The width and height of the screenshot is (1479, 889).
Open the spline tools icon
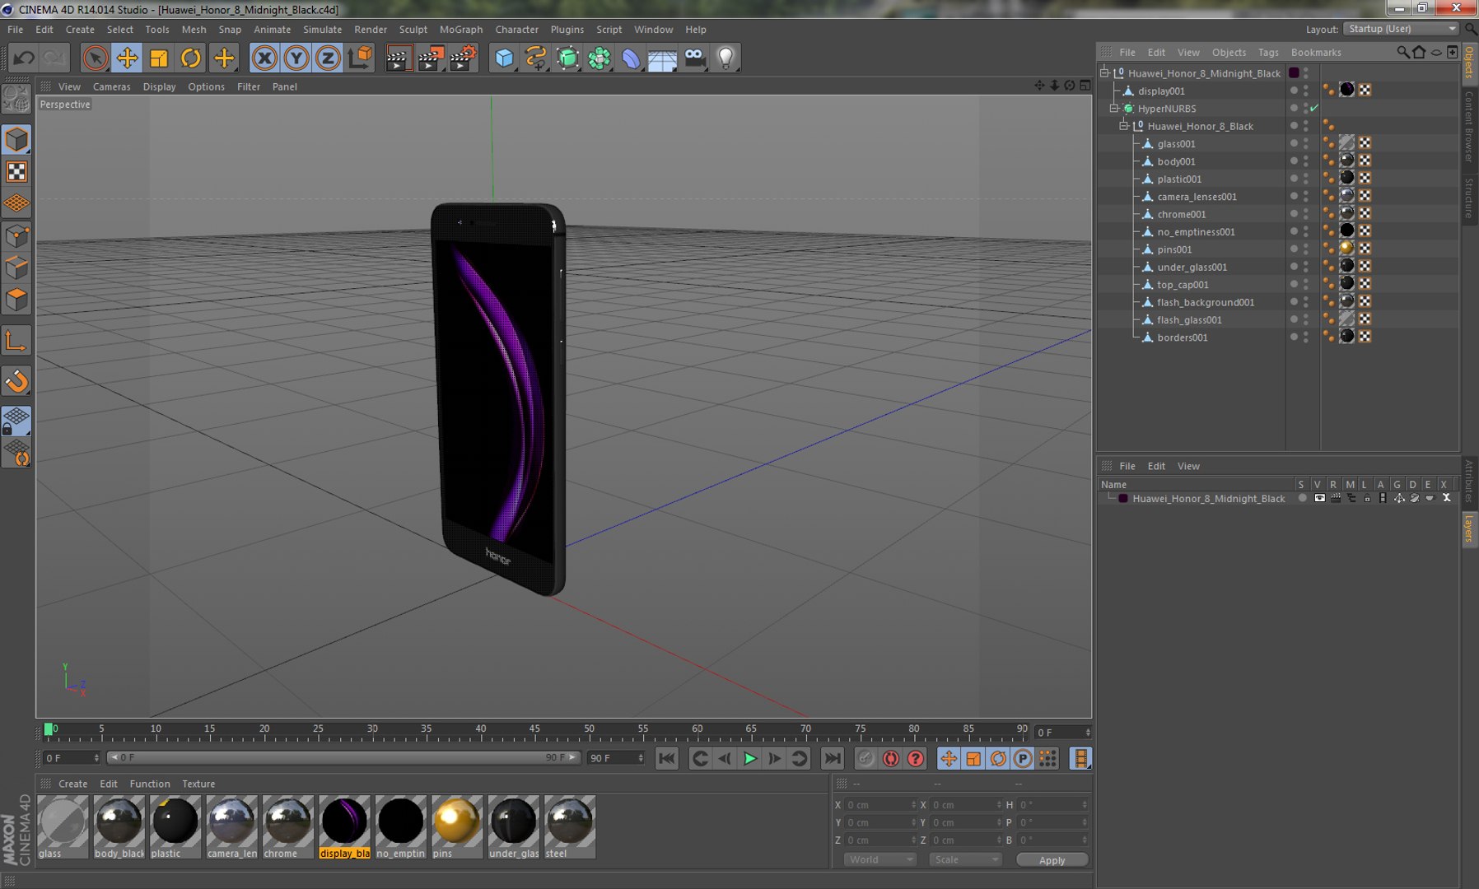click(x=536, y=58)
